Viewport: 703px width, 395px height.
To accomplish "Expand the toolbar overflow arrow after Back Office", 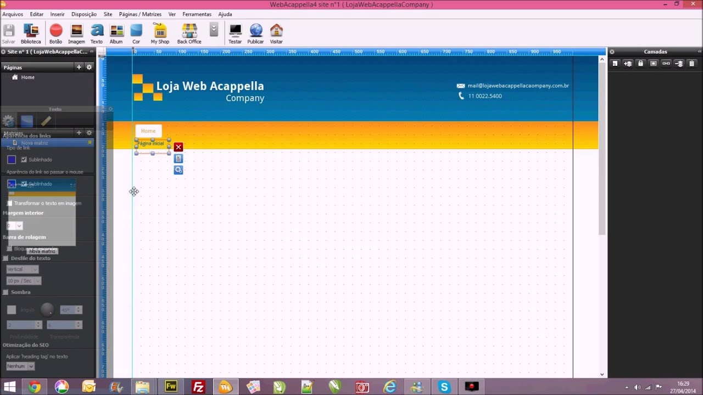I will coord(214,30).
